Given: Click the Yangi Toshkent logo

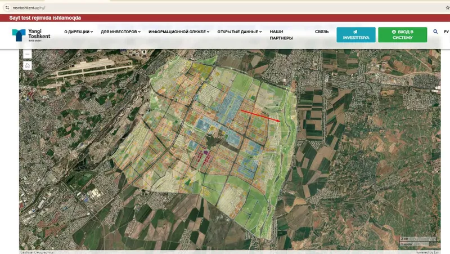Looking at the screenshot, I should click(x=31, y=35).
